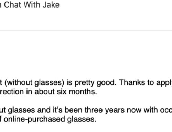
Task: Click the word "glasses" before "and it's"
Action: (21, 110)
